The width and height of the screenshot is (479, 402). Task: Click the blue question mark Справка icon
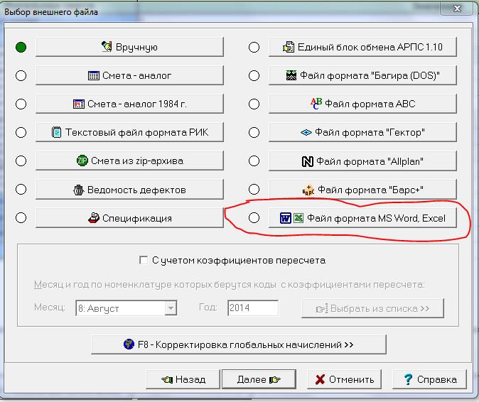click(408, 379)
